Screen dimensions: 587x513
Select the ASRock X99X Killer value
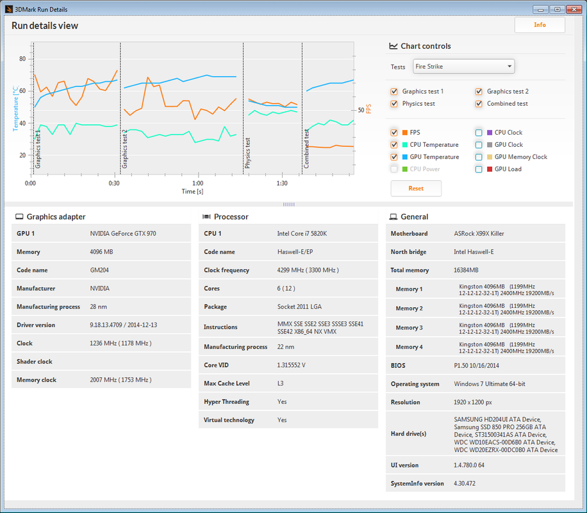click(x=479, y=233)
